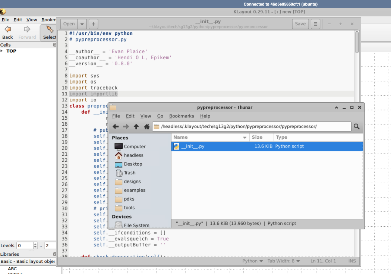Select ARC item in Libraries list
Viewport: 391px width, 274px height.
point(12,269)
